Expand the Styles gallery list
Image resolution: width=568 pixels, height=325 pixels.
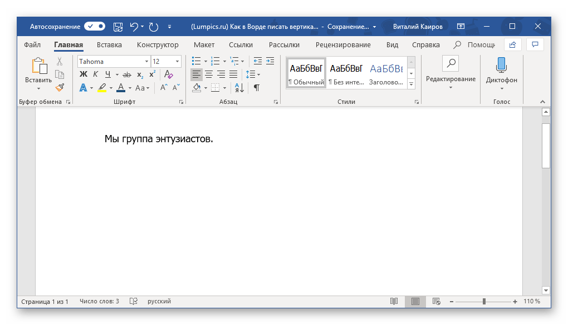point(412,84)
